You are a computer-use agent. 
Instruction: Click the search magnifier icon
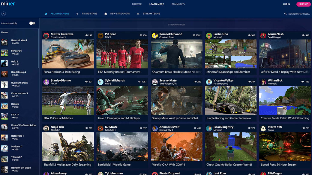pyautogui.click(x=285, y=14)
